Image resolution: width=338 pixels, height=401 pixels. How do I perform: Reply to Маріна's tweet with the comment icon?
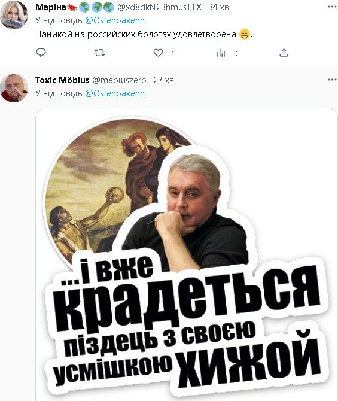click(41, 53)
